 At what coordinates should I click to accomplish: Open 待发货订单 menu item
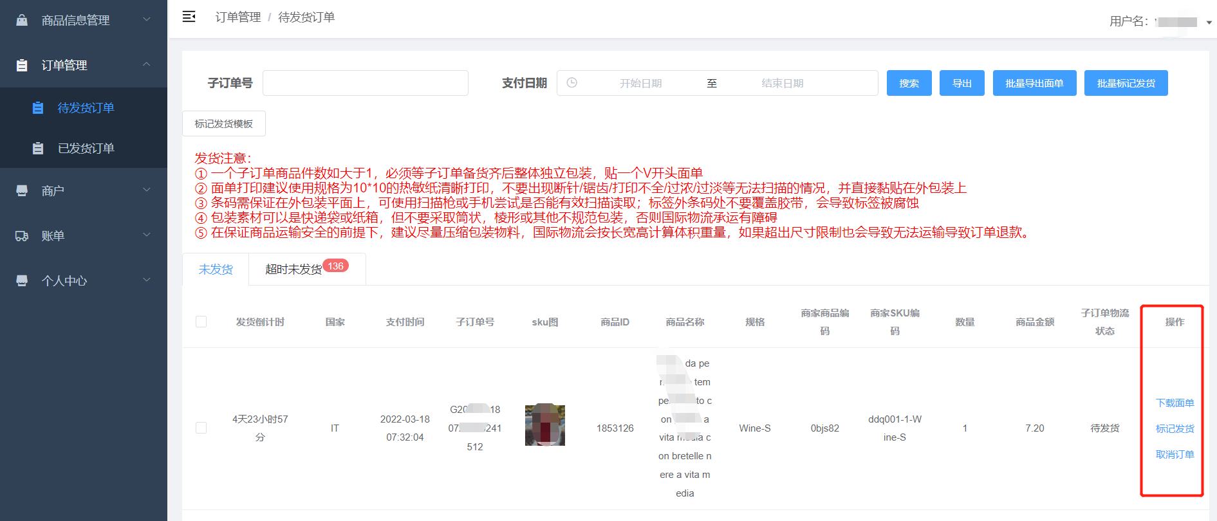point(84,107)
